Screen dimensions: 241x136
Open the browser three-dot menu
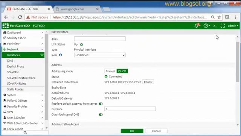tap(235, 17)
